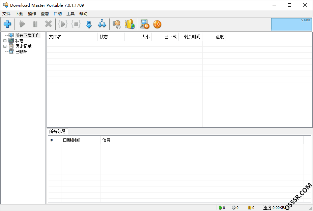Select 所有下载工作 in the tree
Viewport: 313px width, 211px height.
click(28, 35)
